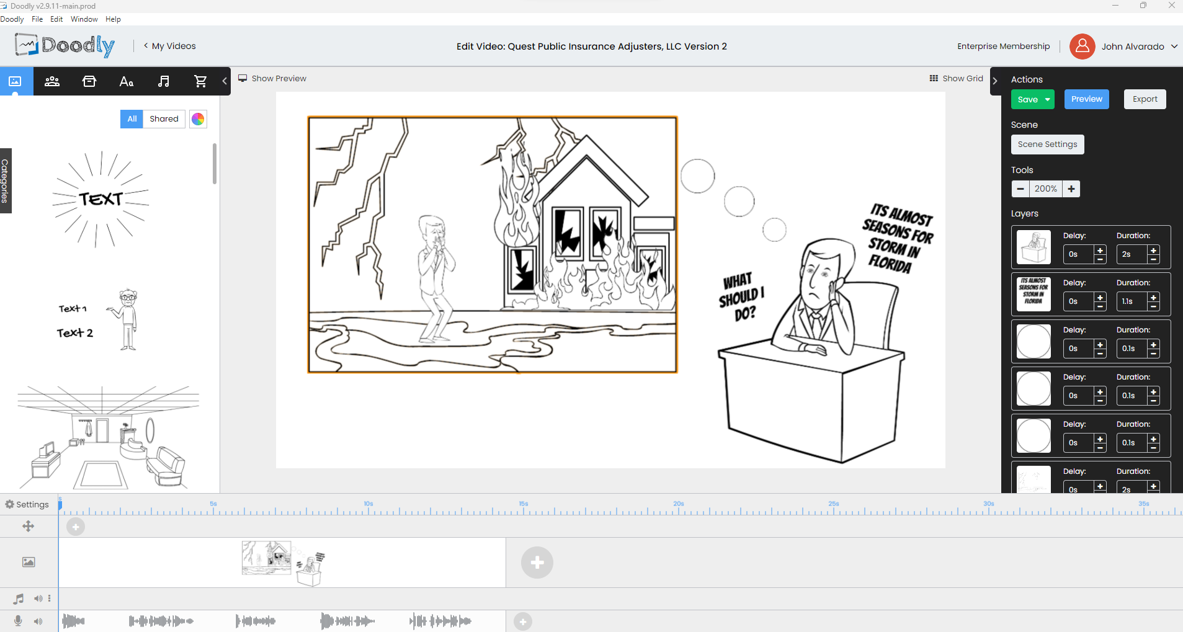Viewport: 1183px width, 632px height.
Task: Mute the music track volume
Action: coord(38,599)
